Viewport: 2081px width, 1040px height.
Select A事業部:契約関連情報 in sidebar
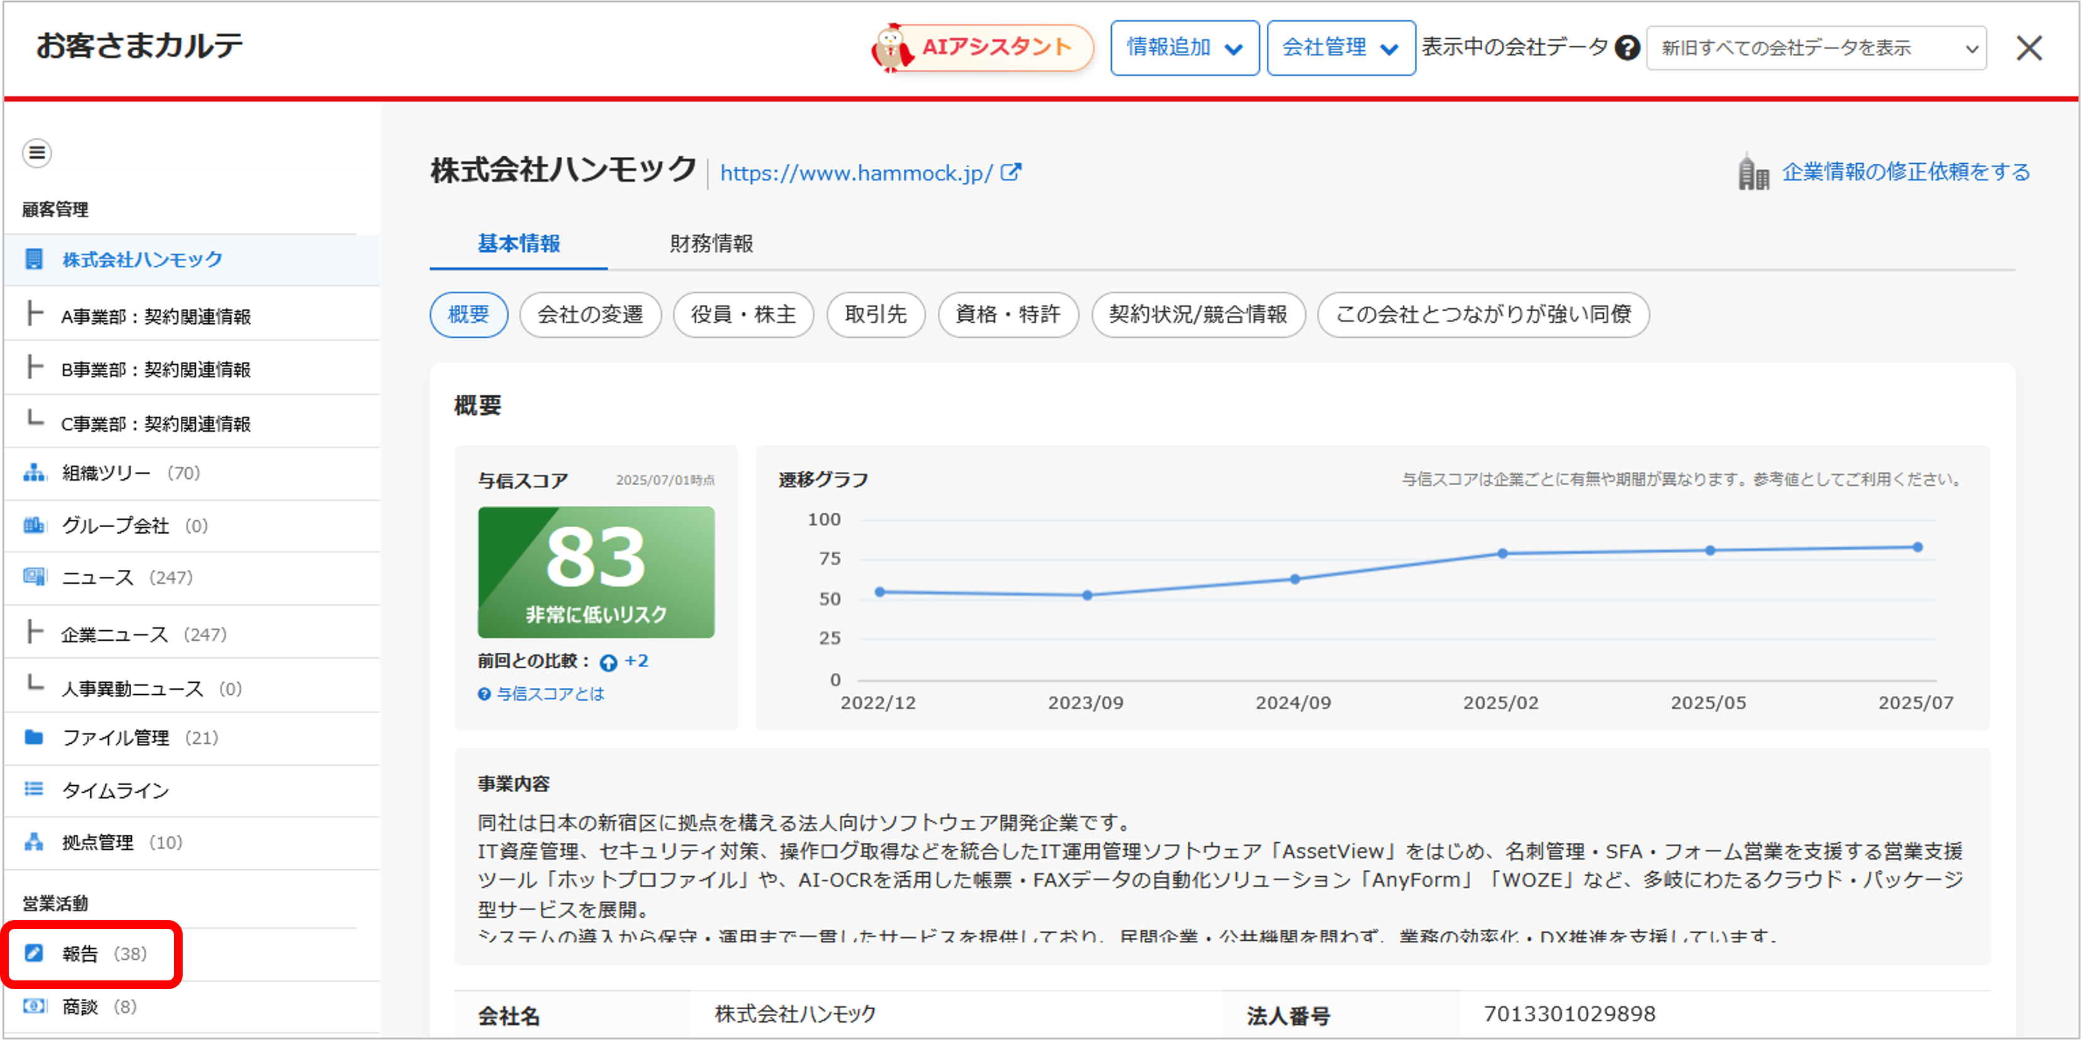(x=156, y=316)
